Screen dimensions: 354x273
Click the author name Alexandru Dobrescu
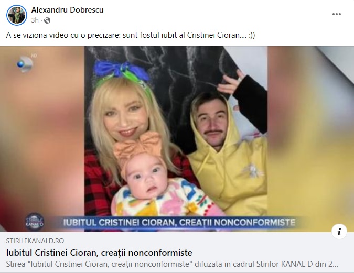point(67,10)
